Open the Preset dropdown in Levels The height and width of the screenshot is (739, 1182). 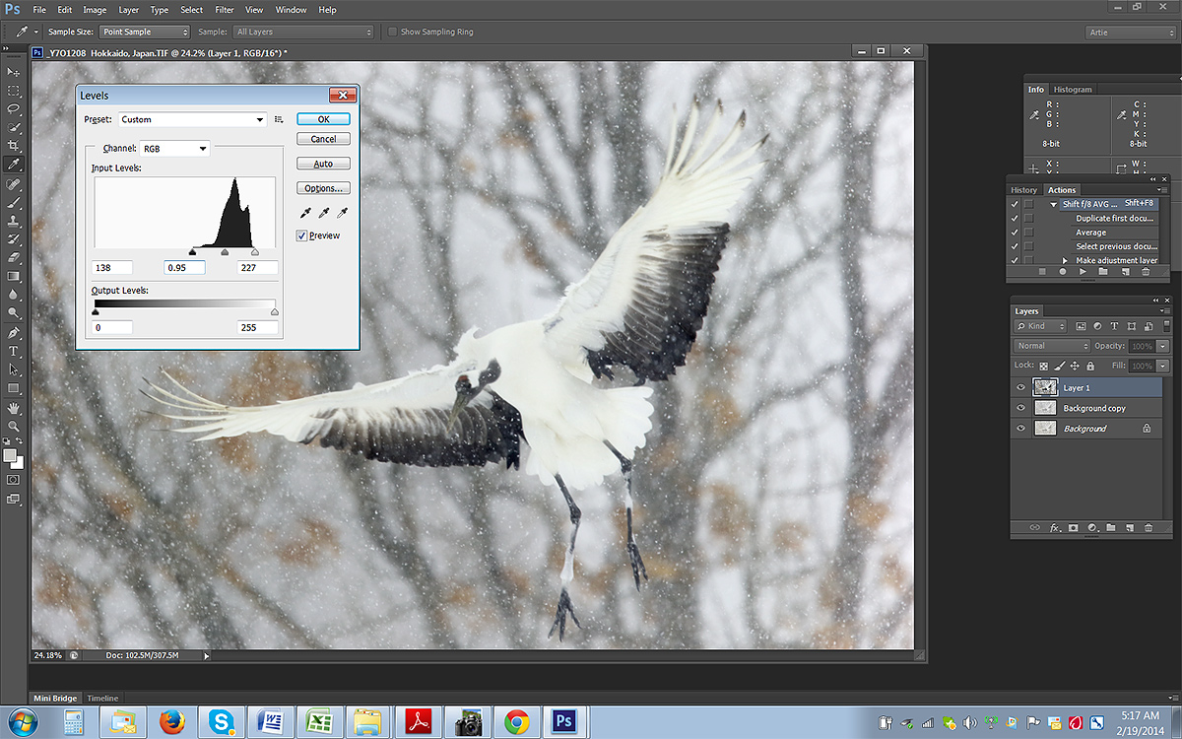193,119
